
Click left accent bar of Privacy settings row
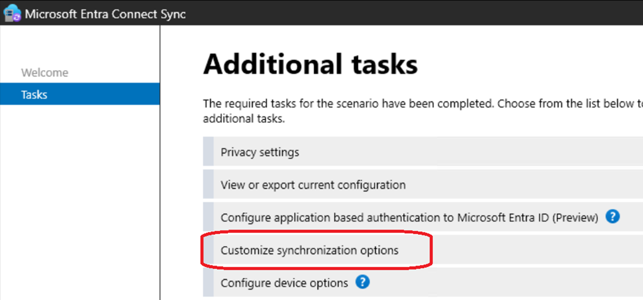(208, 152)
